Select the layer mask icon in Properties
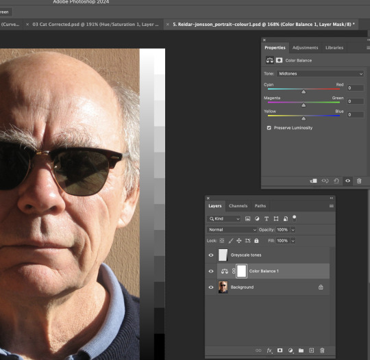Image resolution: width=370 pixels, height=360 pixels. 279,60
